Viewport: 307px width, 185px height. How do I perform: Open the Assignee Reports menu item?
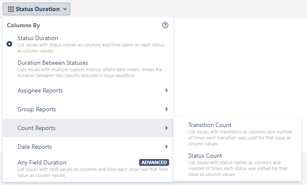(x=40, y=90)
